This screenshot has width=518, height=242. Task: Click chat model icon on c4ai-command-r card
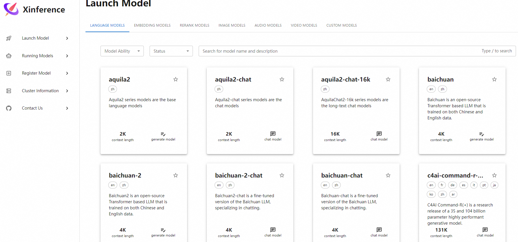pyautogui.click(x=485, y=230)
